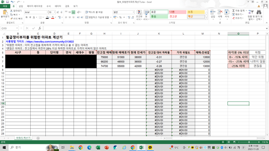This screenshot has height=151, width=269.
Task: Select the 위험도계산기 sheet tab
Action: click(x=23, y=138)
